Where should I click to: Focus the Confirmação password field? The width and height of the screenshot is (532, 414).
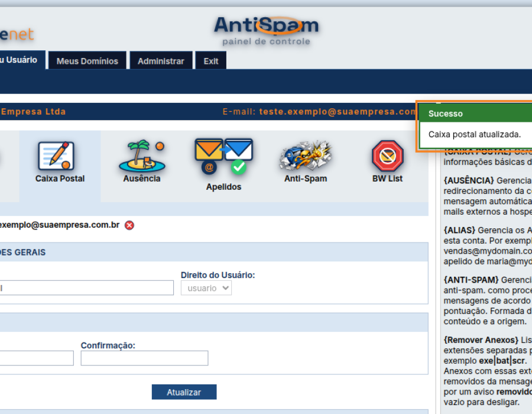(144, 358)
